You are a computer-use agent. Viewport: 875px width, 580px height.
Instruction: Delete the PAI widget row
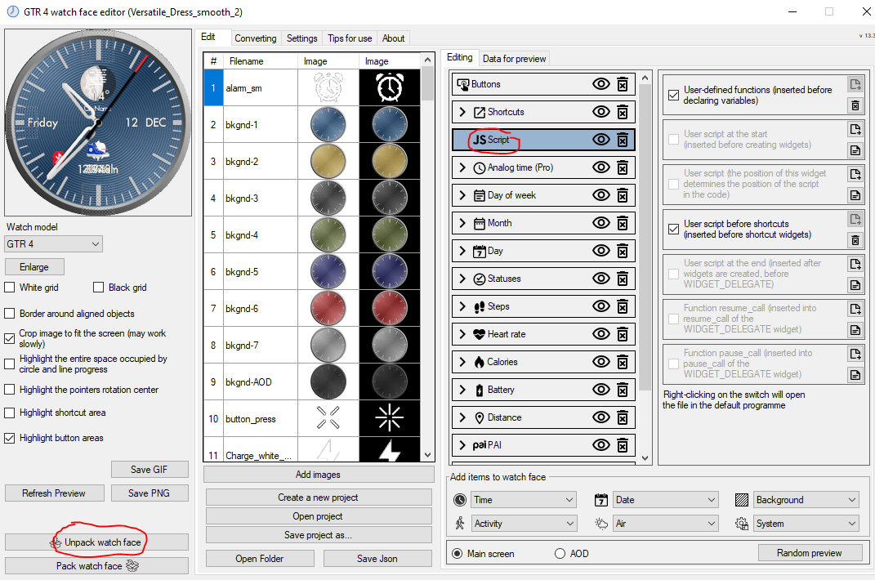coord(623,445)
